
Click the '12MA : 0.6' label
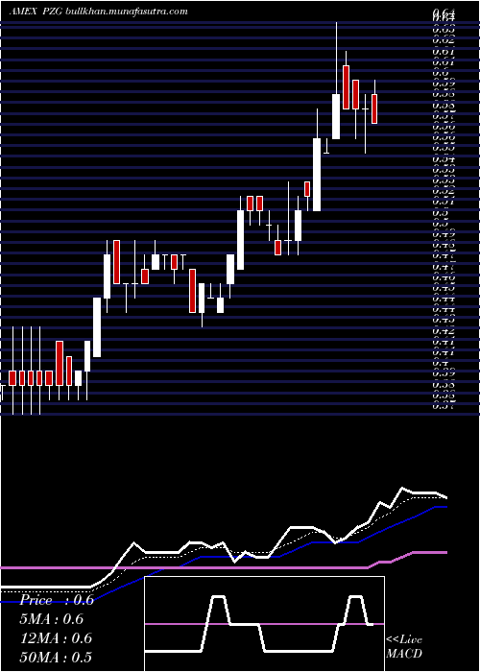coord(56,637)
